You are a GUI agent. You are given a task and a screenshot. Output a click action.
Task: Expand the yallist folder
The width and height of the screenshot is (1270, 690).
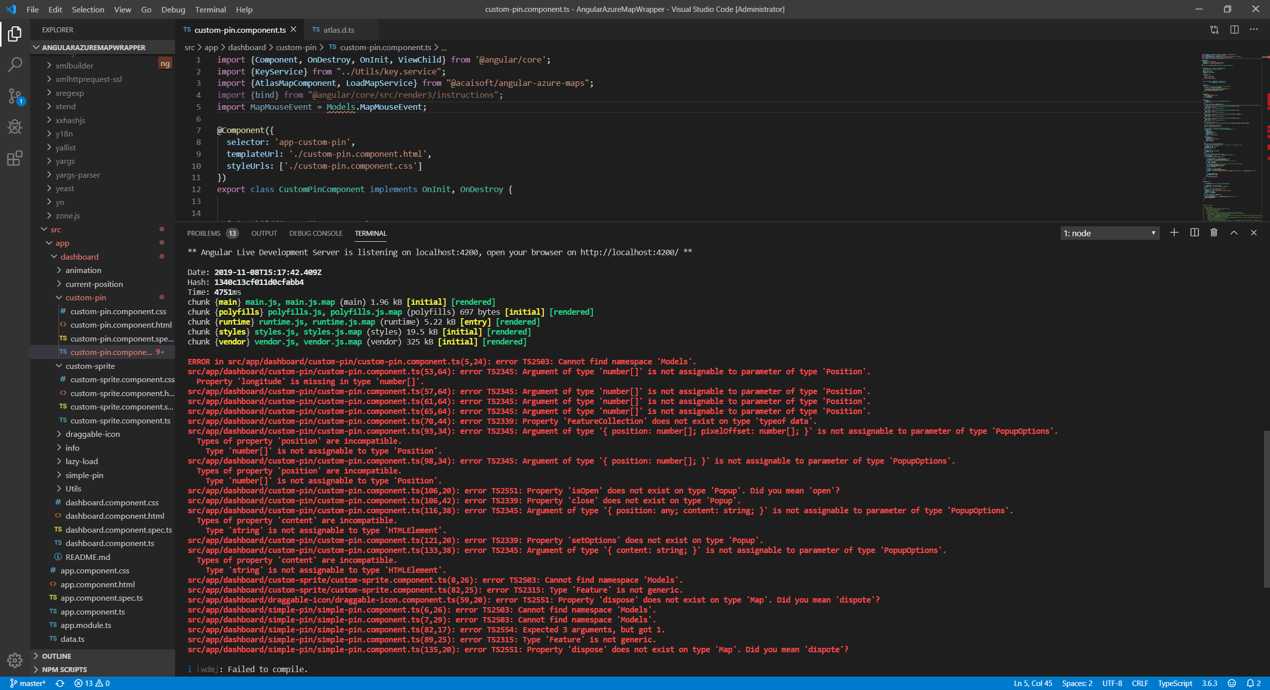[x=64, y=147]
